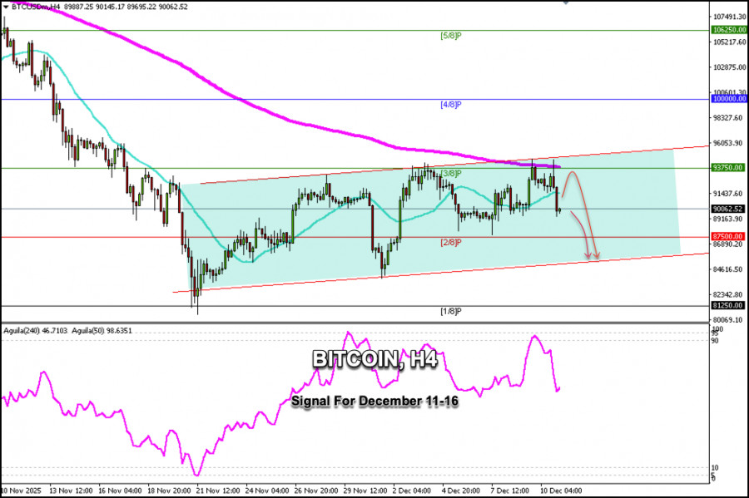Click the 18 Nov 20:00 time label
This screenshot has width=749, height=498.
[x=169, y=491]
